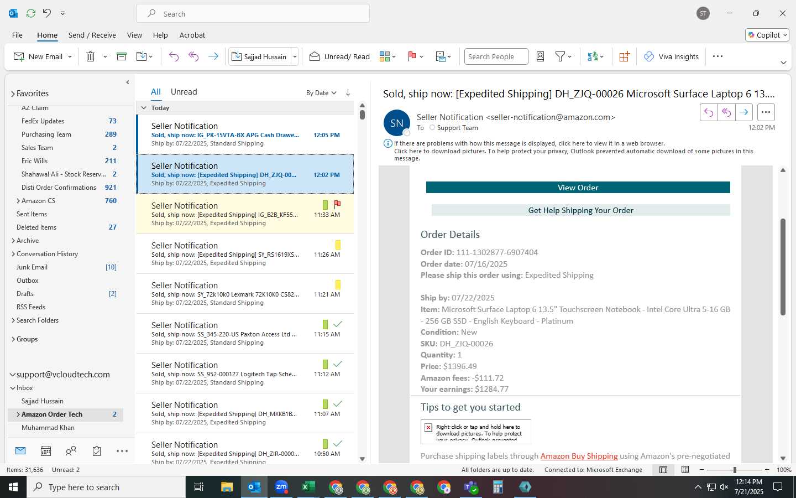Click the Filter Email funnel icon
This screenshot has width=796, height=498.
click(x=560, y=56)
